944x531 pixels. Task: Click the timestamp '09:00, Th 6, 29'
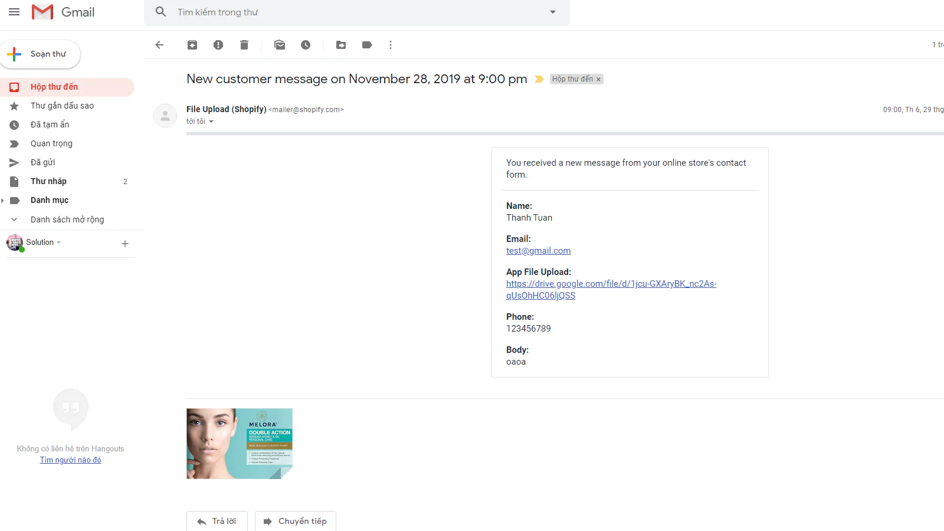[913, 110]
